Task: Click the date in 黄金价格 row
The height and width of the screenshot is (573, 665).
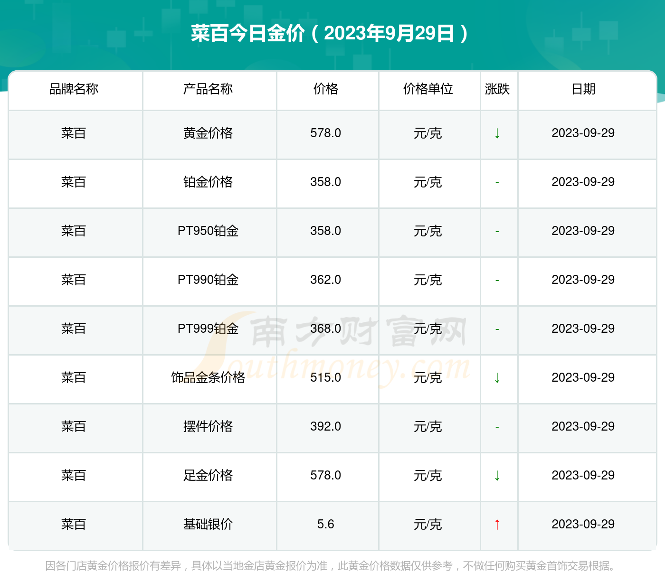Action: point(583,133)
